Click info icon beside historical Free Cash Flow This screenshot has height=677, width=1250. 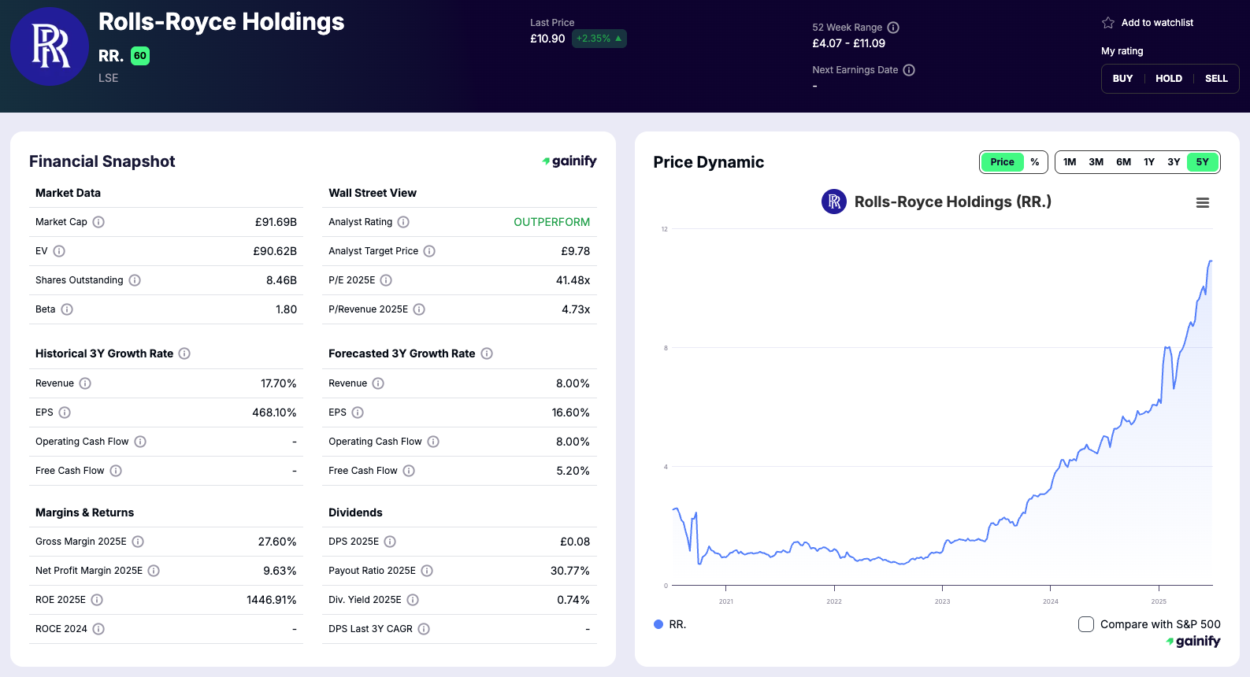(x=116, y=471)
